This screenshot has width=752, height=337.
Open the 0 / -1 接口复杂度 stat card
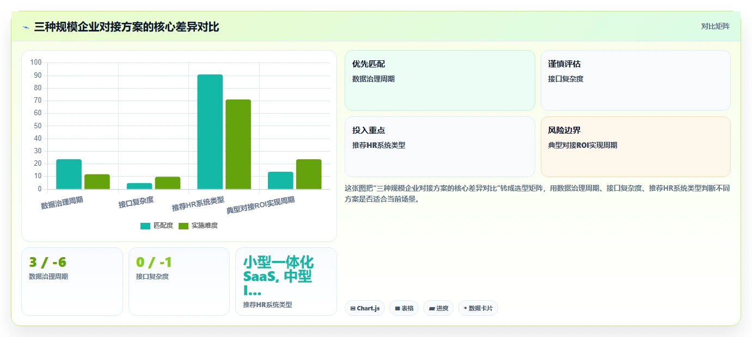[179, 282]
